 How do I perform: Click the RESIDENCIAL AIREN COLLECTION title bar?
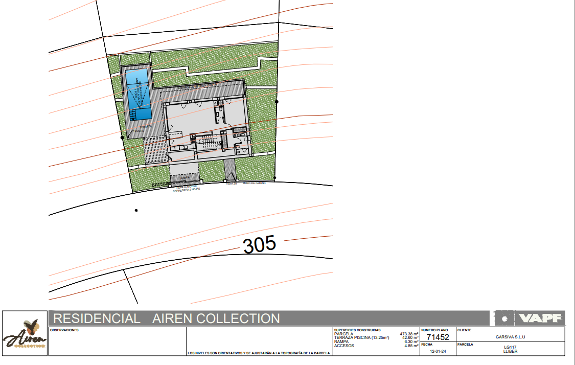167,318
